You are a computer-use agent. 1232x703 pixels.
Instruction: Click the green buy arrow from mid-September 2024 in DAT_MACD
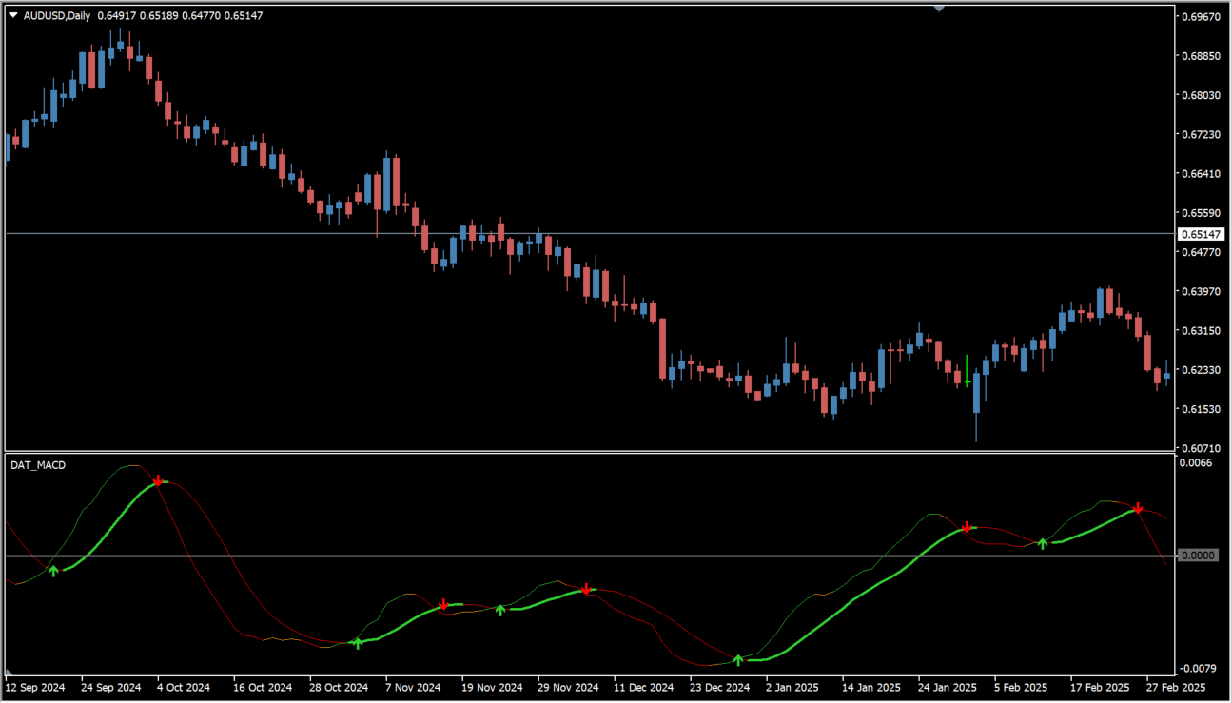tap(53, 570)
